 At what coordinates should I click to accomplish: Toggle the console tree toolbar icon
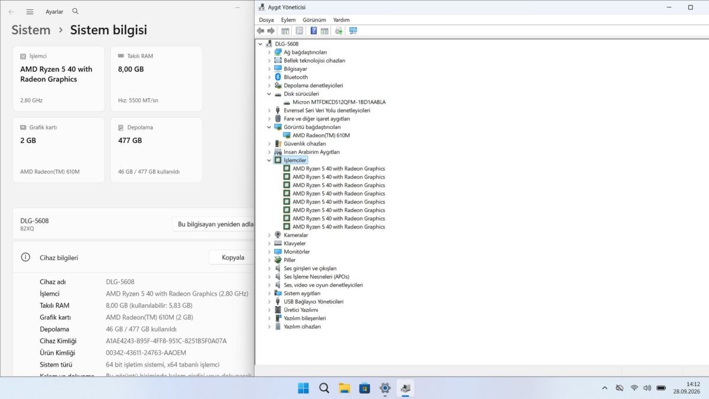pos(285,31)
